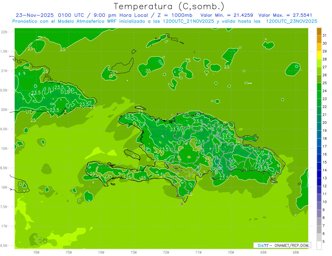
Task: Click the gray segment between 6 and 7
Action: point(319,229)
